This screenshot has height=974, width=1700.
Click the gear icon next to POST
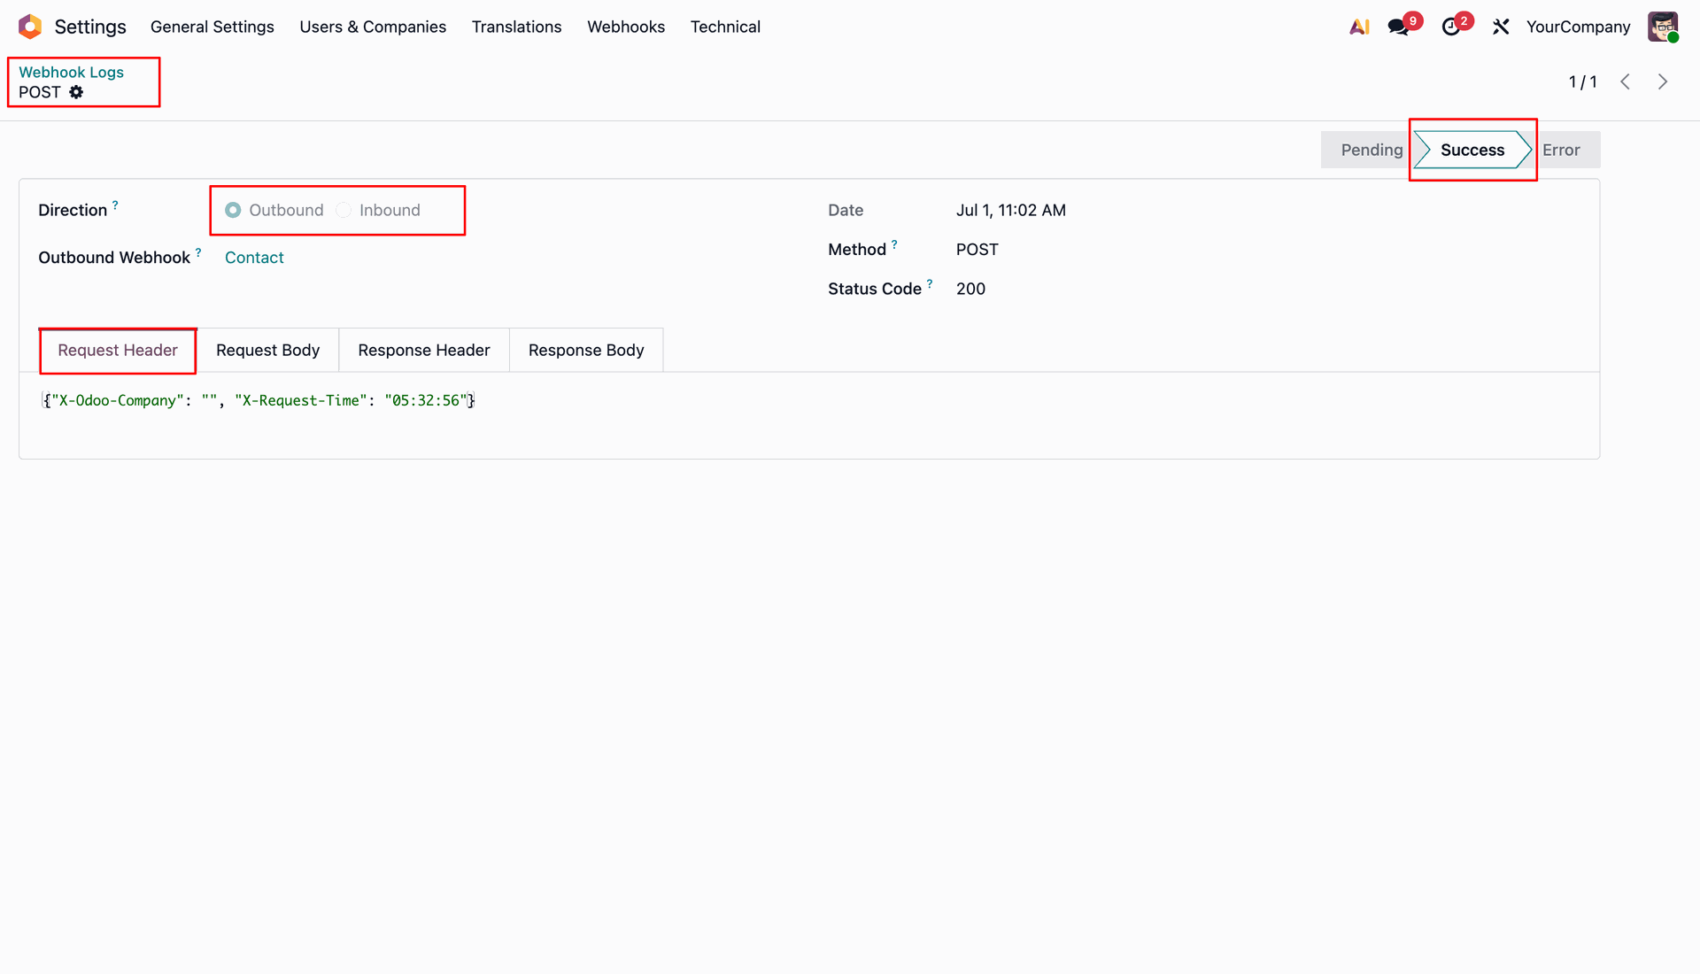tap(76, 92)
